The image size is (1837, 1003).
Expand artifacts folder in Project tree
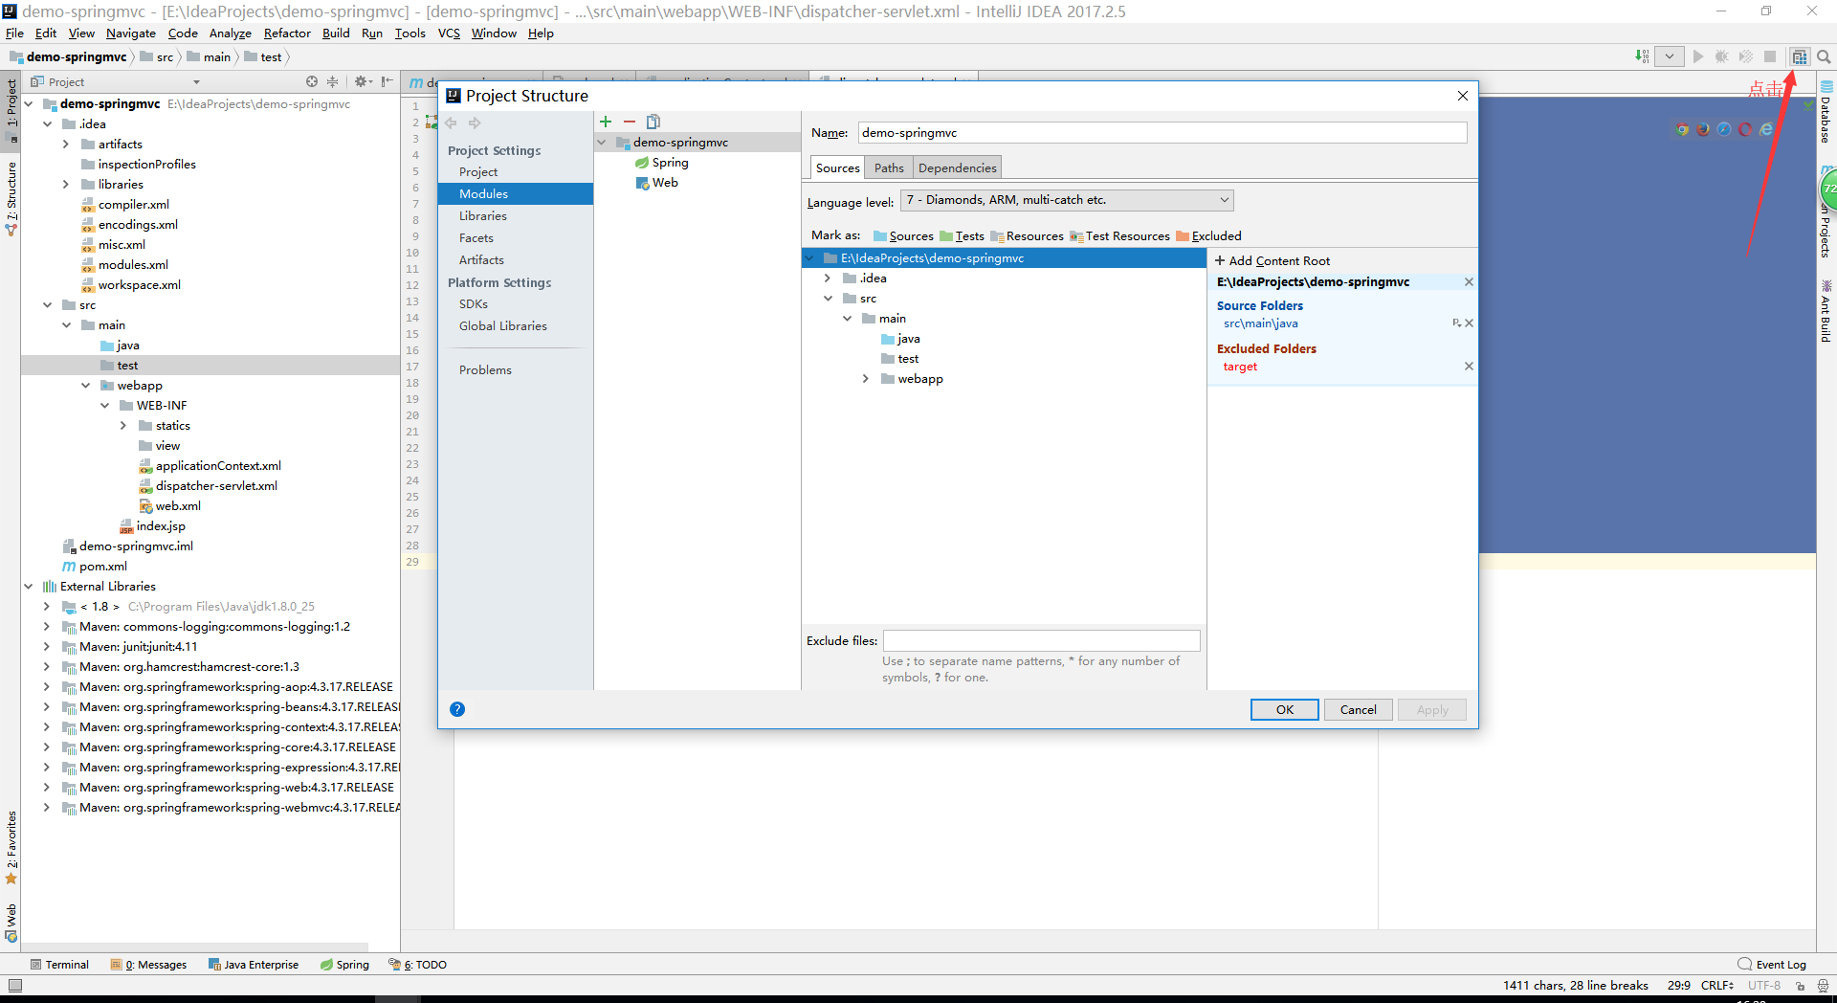pyautogui.click(x=66, y=145)
